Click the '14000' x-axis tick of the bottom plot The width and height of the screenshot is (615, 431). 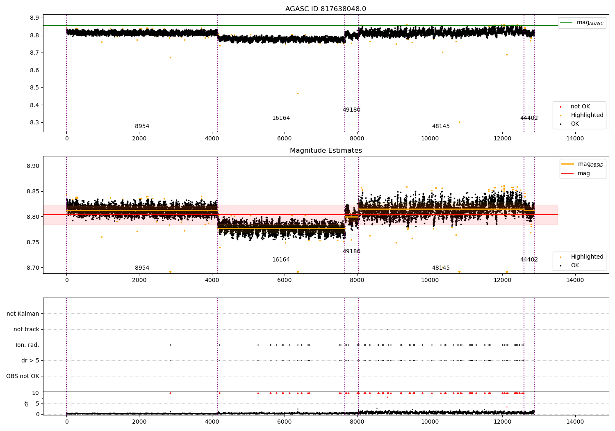575,422
